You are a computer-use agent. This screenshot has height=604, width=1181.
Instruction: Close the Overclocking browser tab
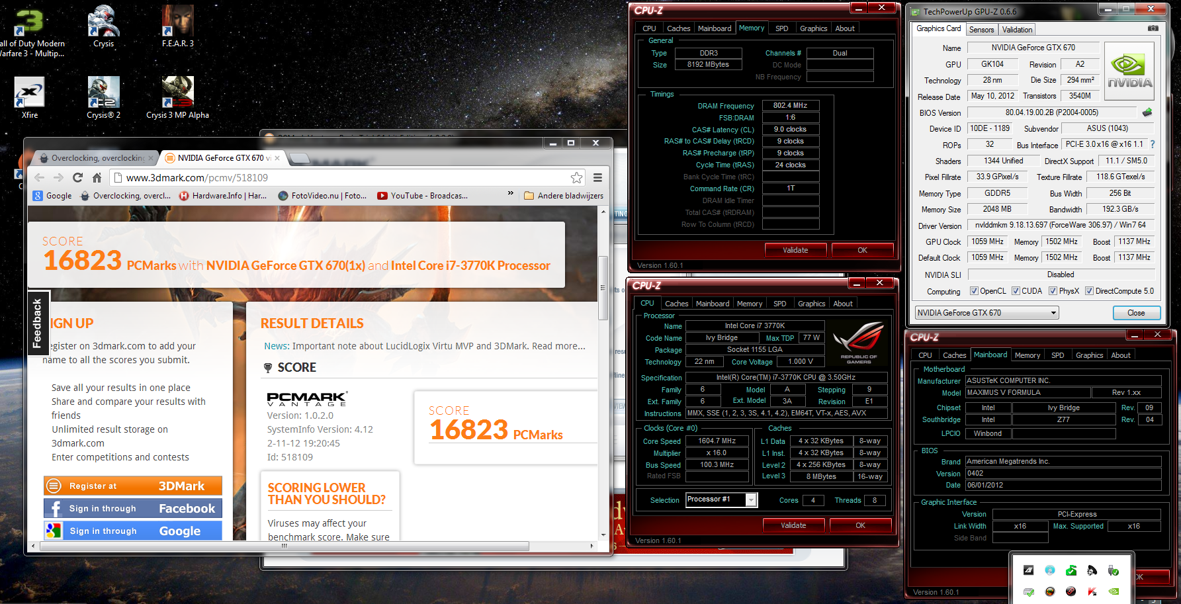click(x=151, y=158)
